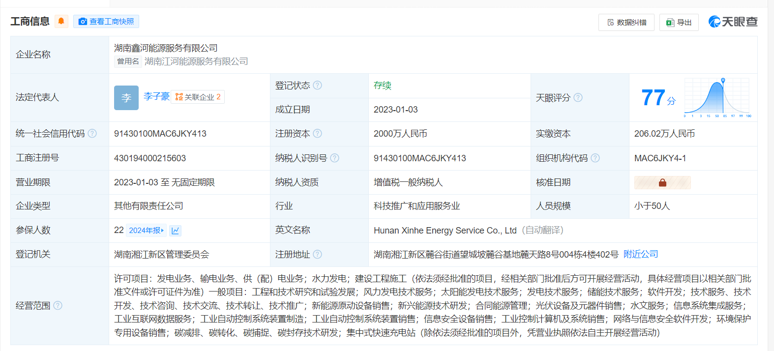Click 增值税一般纳税人 value

(408, 182)
